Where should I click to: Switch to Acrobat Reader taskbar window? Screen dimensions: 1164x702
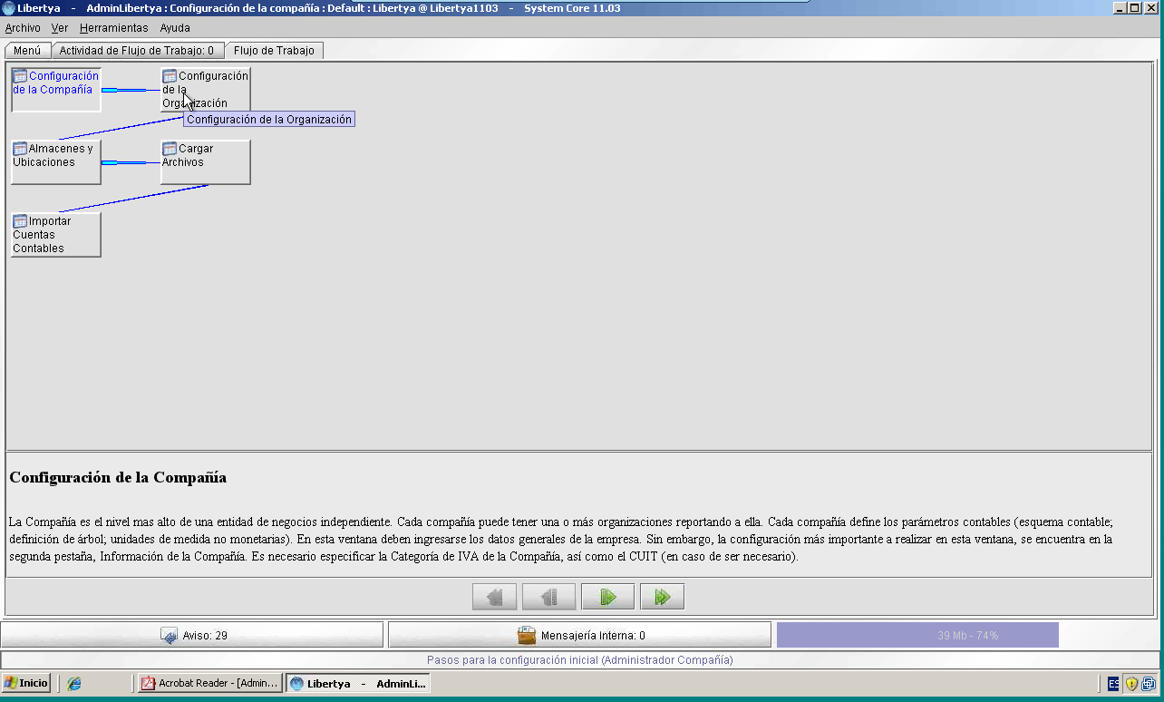tap(209, 683)
